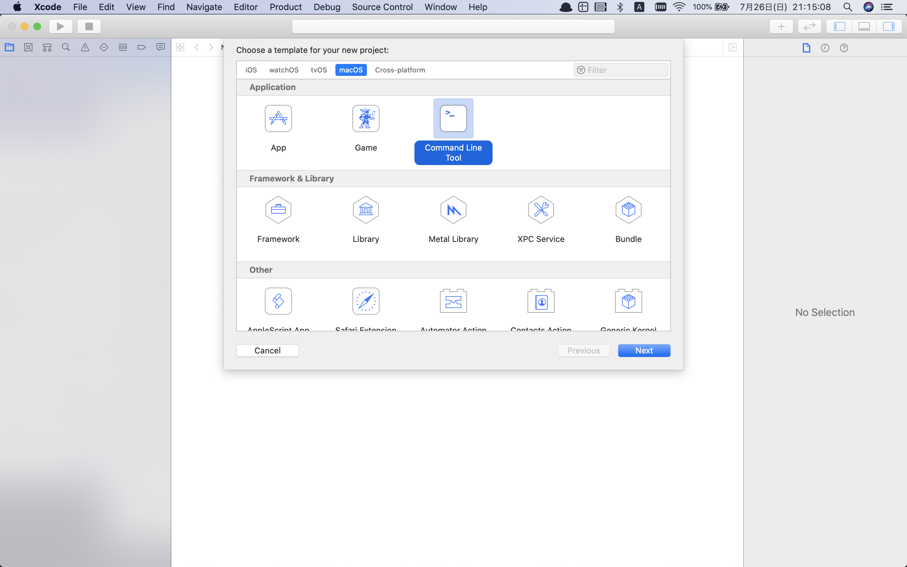This screenshot has width=907, height=567.
Task: Click the Cancel button
Action: pos(267,351)
